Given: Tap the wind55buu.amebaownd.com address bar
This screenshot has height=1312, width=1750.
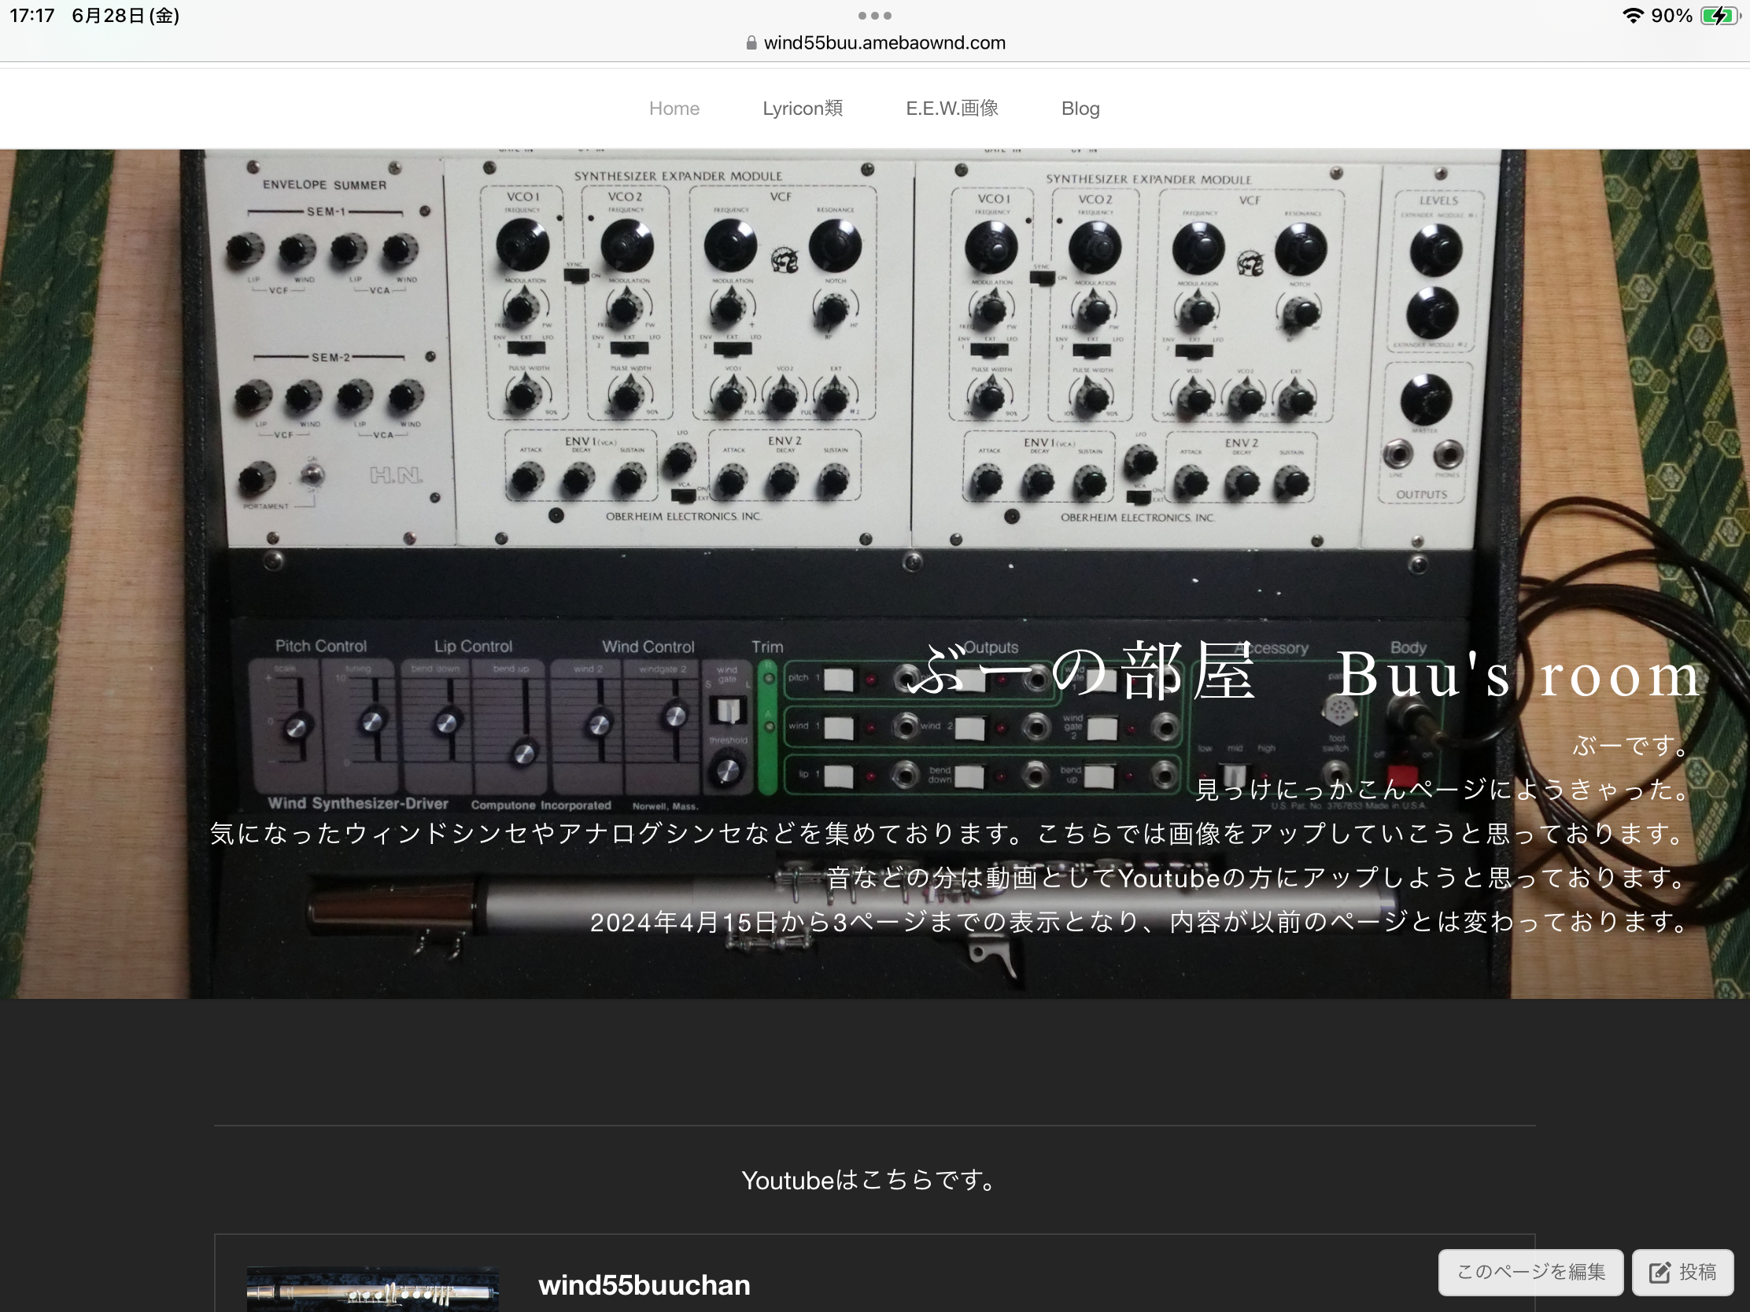Looking at the screenshot, I should pyautogui.click(x=875, y=42).
